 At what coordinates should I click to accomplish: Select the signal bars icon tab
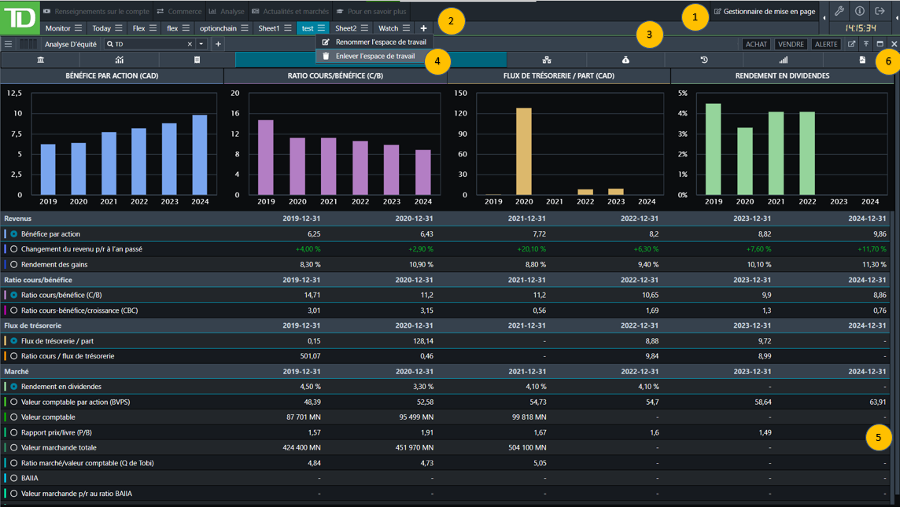pyautogui.click(x=783, y=60)
